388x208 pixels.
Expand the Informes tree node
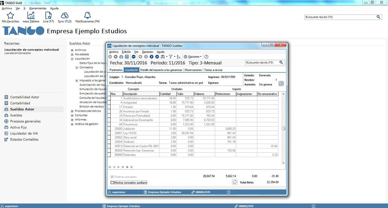(72, 120)
